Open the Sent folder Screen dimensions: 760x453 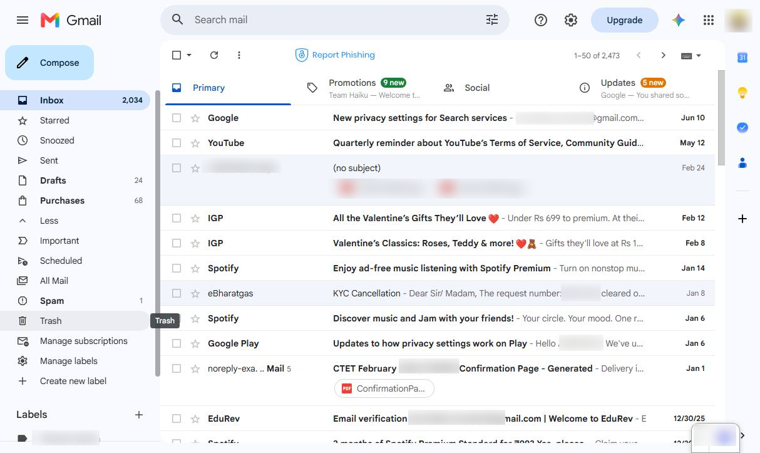coord(75,160)
